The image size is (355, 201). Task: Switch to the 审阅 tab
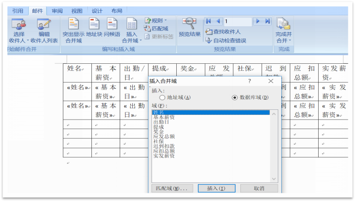point(57,11)
